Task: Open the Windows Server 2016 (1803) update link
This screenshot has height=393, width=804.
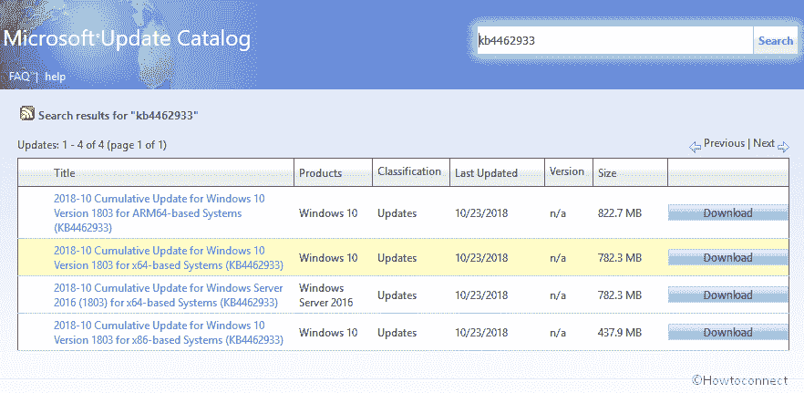Action: coord(168,295)
